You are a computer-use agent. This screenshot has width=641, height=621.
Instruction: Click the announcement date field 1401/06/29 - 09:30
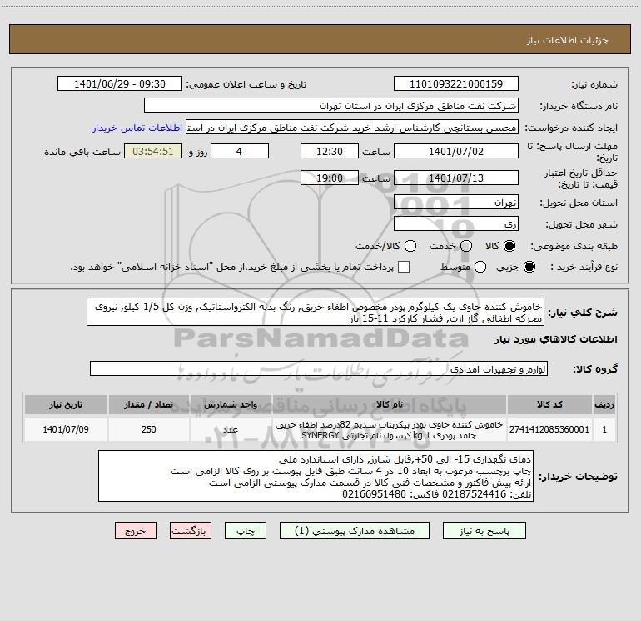point(120,84)
